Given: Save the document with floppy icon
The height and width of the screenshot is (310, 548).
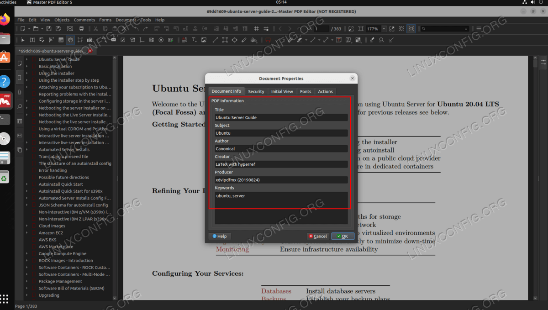Looking at the screenshot, I should click(x=48, y=28).
